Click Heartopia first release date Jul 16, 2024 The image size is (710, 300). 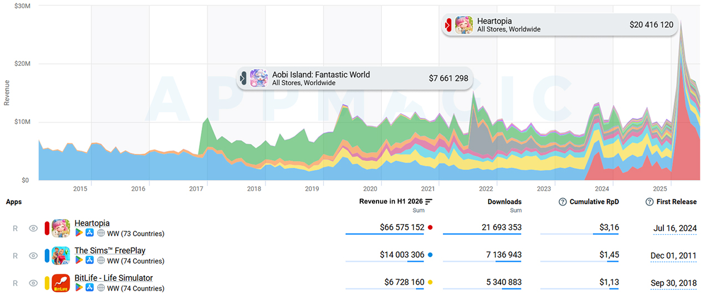(674, 228)
